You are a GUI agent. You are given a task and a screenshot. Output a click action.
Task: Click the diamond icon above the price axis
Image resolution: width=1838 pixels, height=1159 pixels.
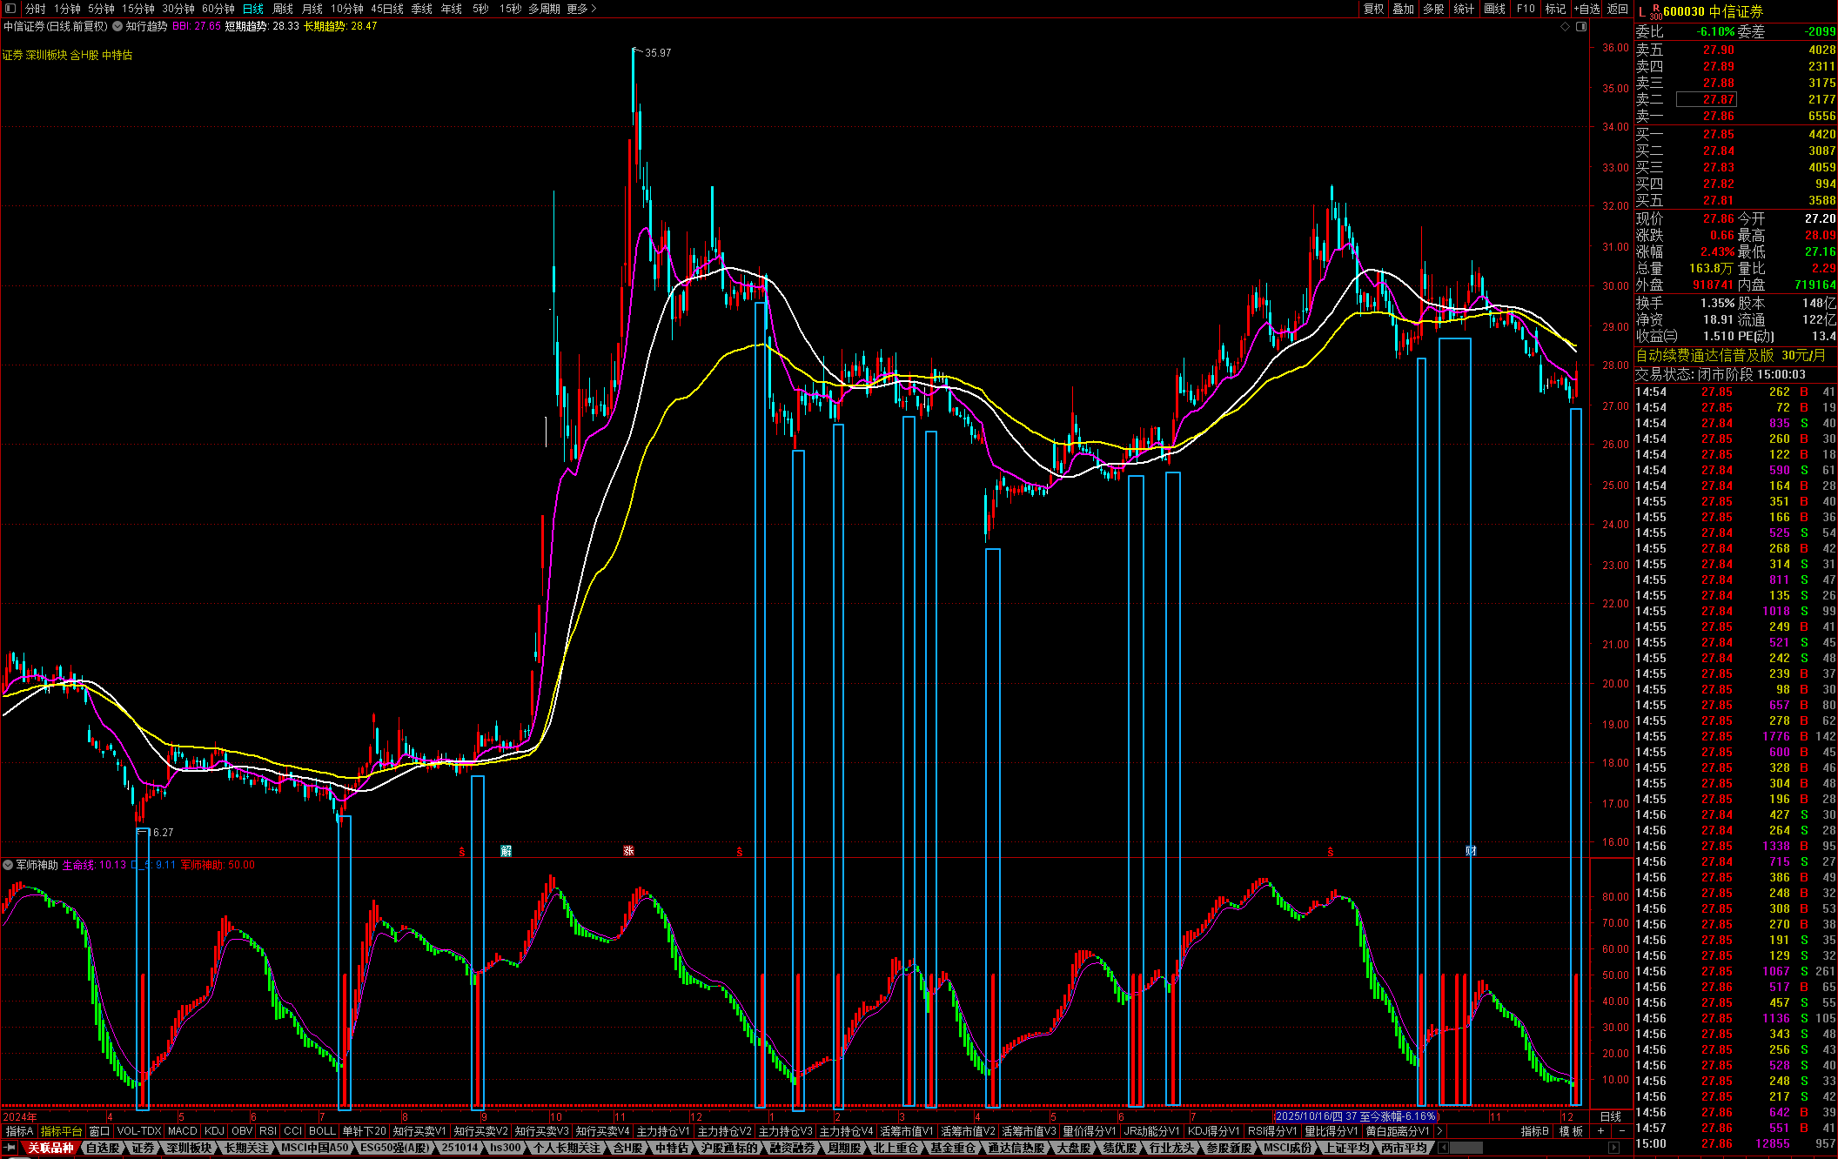tap(1565, 27)
